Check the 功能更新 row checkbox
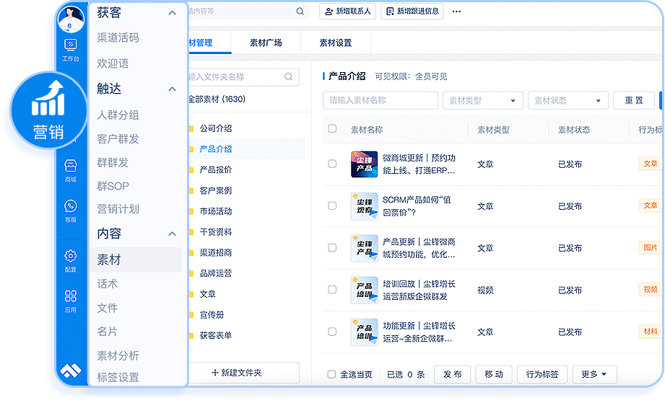The image size is (665, 400). pos(332,332)
